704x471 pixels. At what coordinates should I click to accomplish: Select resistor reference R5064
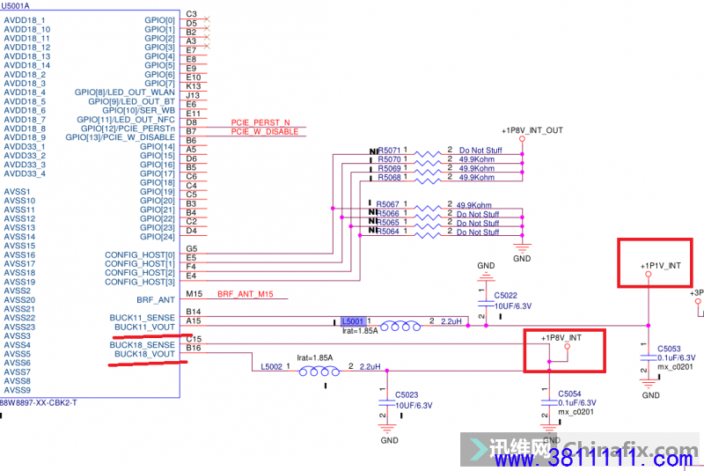[387, 232]
